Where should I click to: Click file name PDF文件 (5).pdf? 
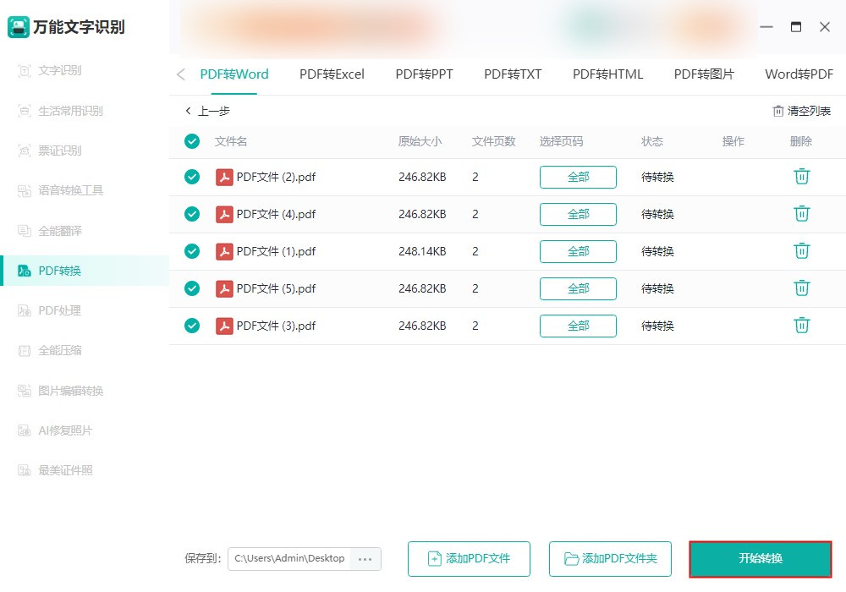pos(276,288)
